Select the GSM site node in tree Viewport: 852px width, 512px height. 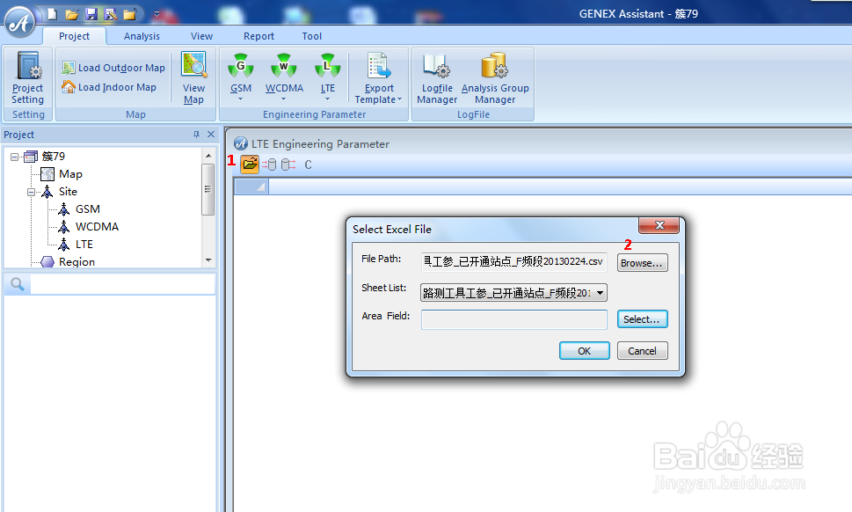tap(87, 208)
